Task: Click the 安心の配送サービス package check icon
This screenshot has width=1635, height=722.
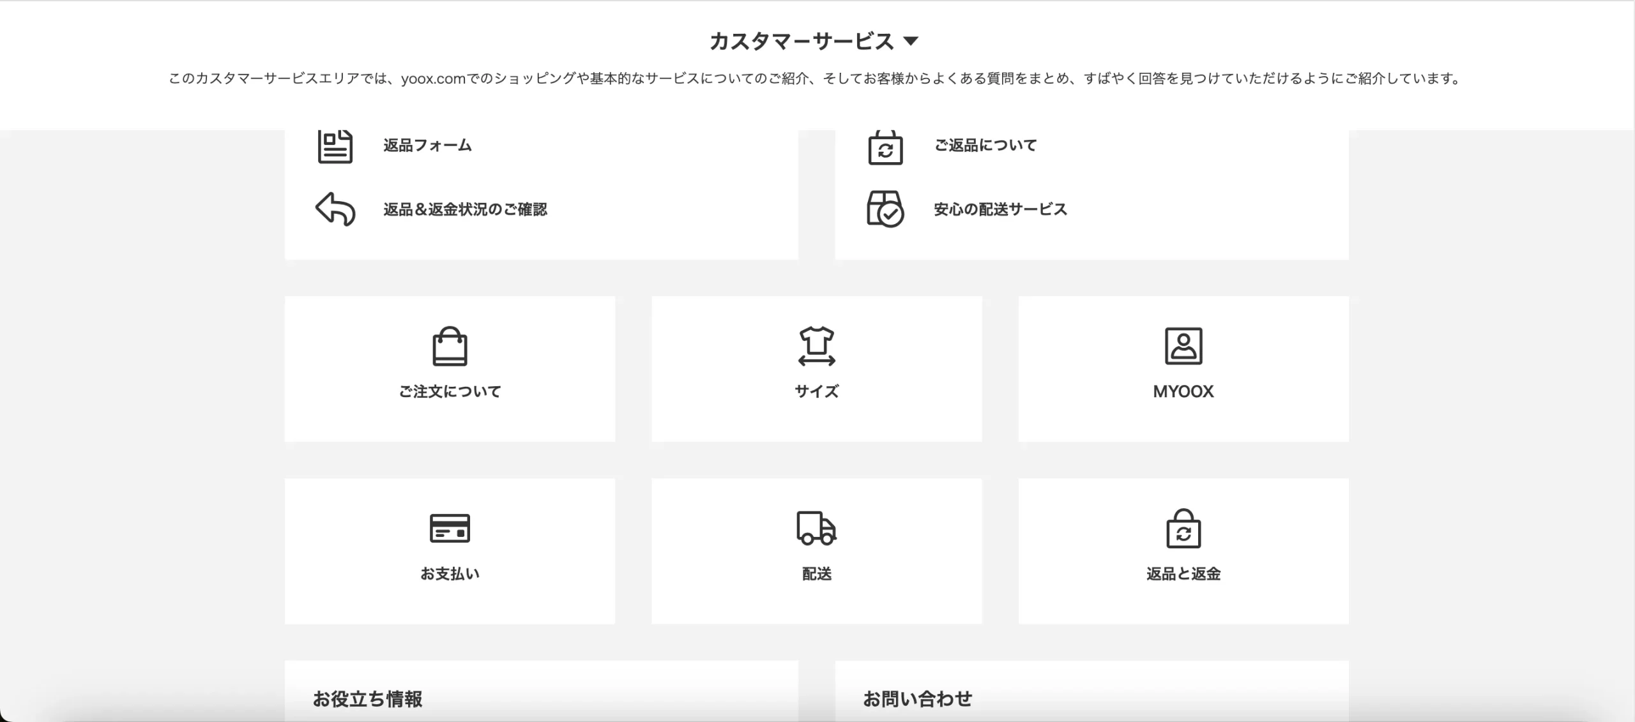Action: (x=885, y=209)
